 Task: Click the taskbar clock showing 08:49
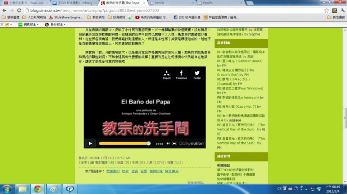(x=333, y=189)
